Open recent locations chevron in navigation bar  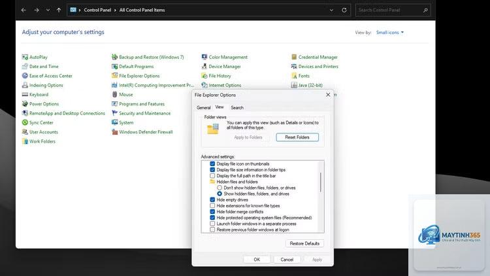48,10
